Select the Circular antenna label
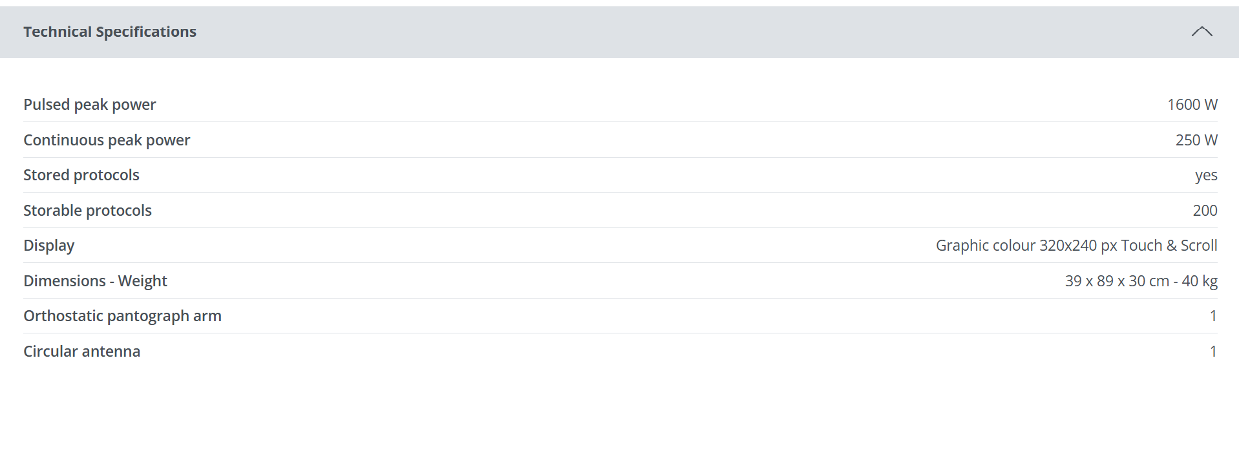1239x453 pixels. point(81,352)
